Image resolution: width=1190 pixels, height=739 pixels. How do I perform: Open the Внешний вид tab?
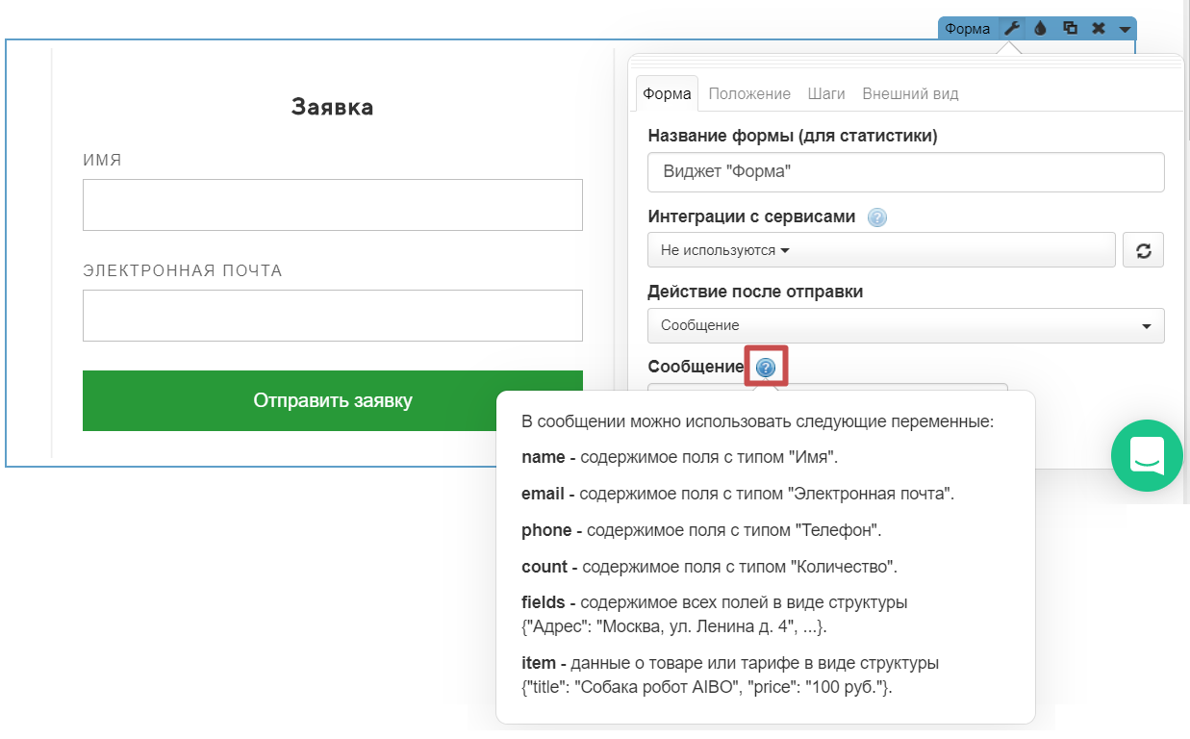tap(910, 93)
